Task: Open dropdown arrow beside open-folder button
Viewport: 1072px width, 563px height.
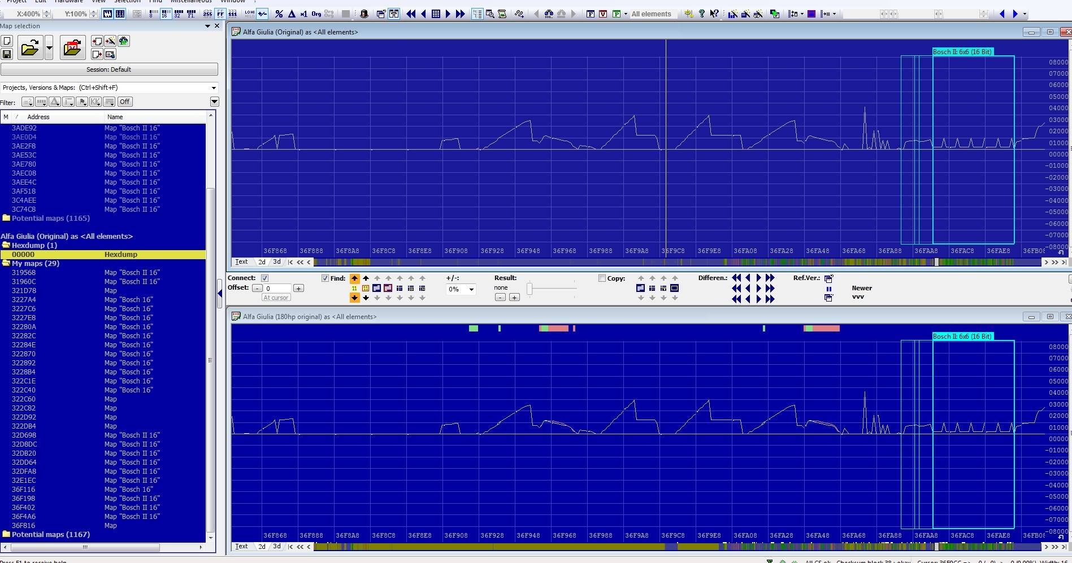Action: pyautogui.click(x=49, y=48)
